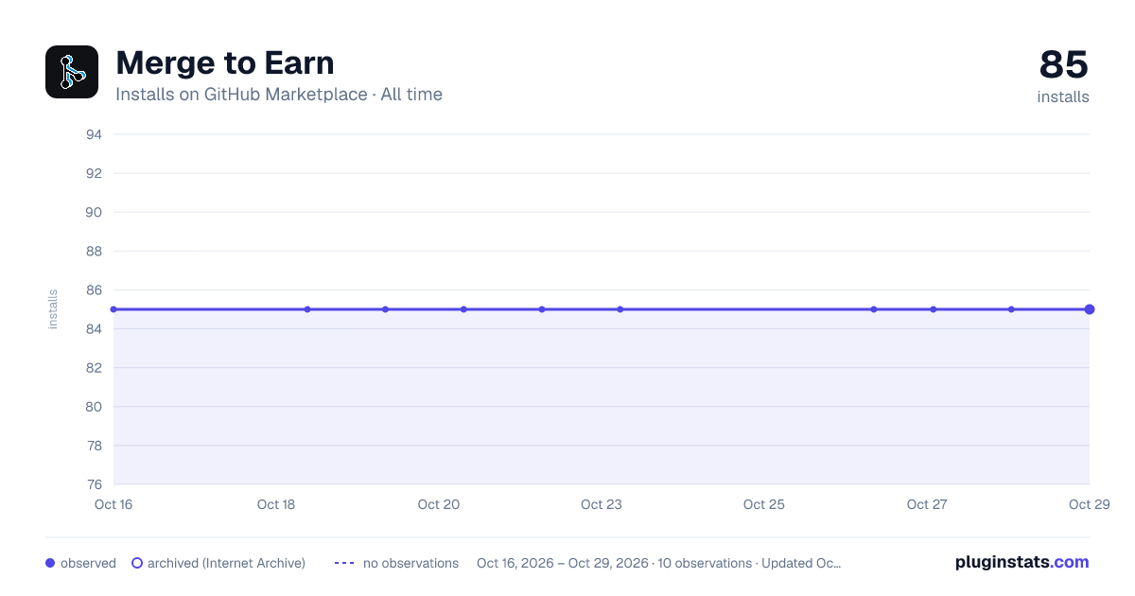Click the archived (Internet Archive) legend label

(226, 563)
